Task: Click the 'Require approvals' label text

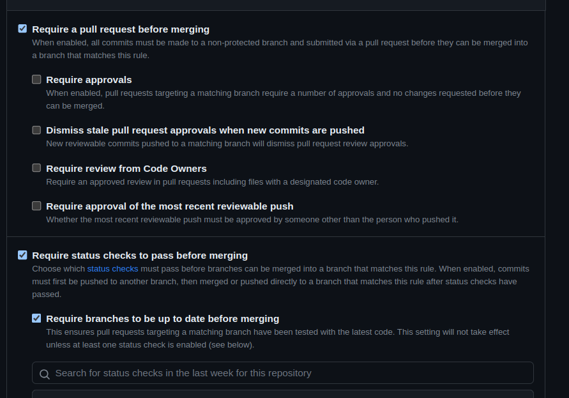Action: 89,80
